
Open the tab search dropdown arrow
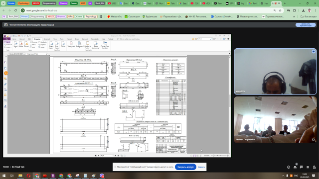point(3,3)
